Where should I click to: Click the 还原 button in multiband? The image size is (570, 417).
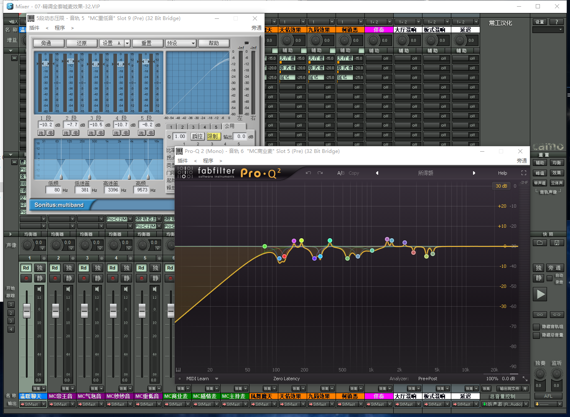pos(81,43)
